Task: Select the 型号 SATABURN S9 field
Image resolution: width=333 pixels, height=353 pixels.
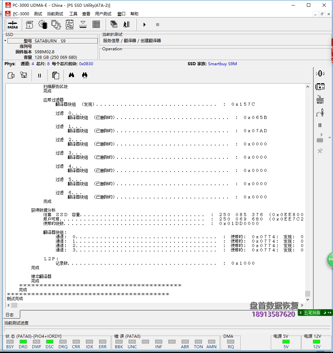Action: point(53,41)
